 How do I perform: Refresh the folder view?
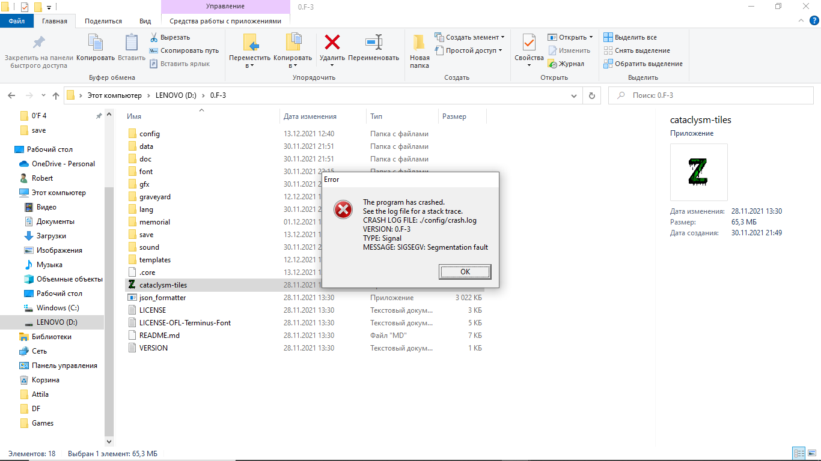click(x=591, y=95)
